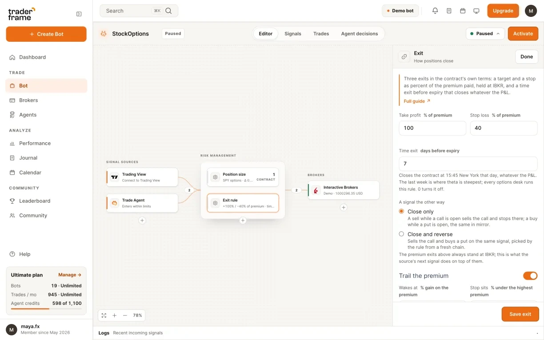Collapse the sidebar with the panel icon
The height and width of the screenshot is (340, 544).
click(x=79, y=14)
